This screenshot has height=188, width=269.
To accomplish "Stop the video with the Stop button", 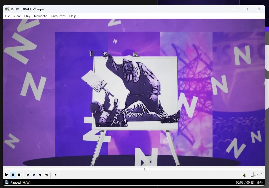I will click(x=19, y=175).
